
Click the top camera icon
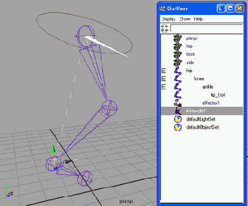click(178, 46)
